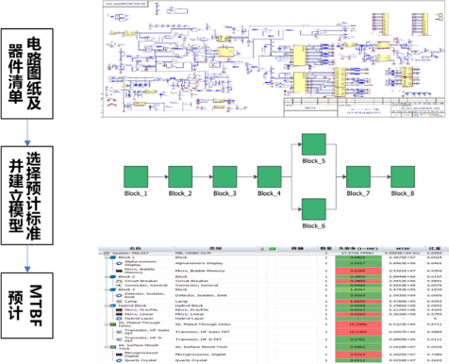449x364 pixels.
Task: Collapse the Block 2 tree node
Action: 107,277
